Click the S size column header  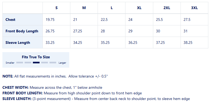tap(56, 8)
